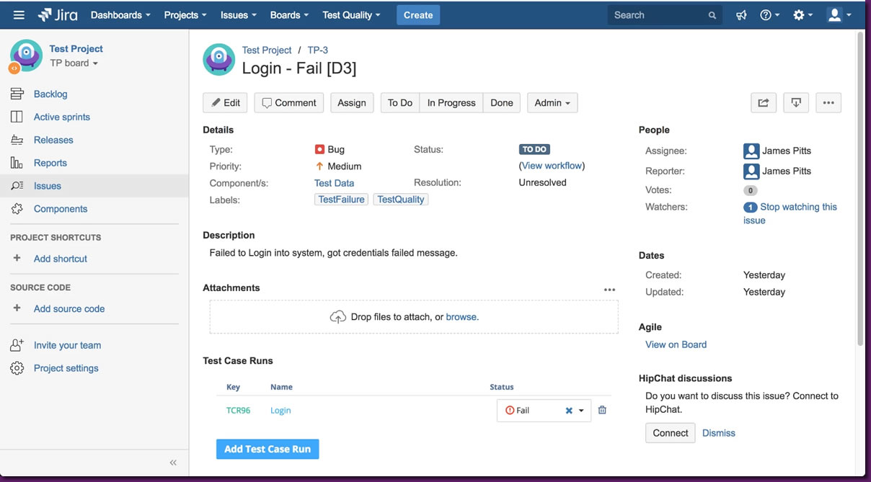Open the TestFailure label
This screenshot has width=871, height=482.
341,200
